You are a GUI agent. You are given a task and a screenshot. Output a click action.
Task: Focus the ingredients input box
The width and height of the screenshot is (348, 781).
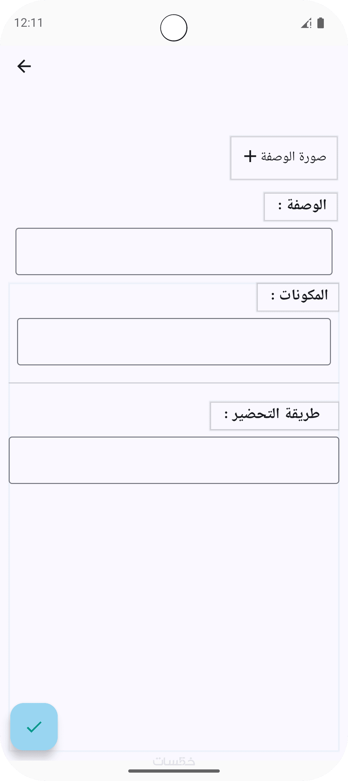[x=174, y=342]
